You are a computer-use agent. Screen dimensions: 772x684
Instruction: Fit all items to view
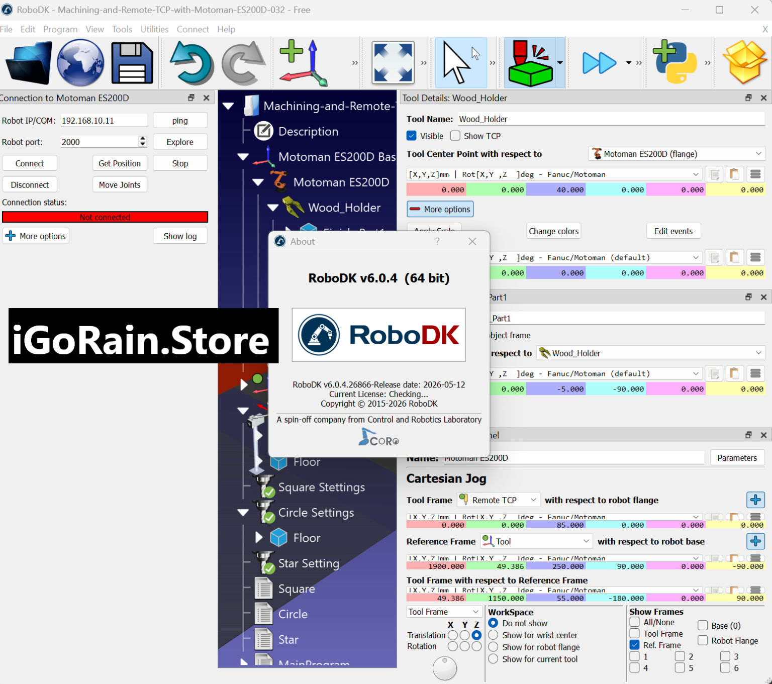(x=393, y=63)
